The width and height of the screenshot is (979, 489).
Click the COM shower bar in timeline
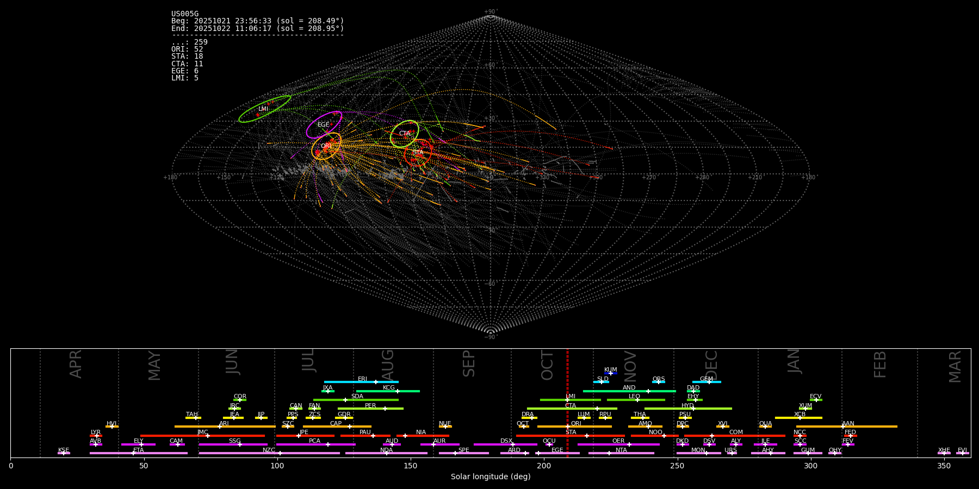click(x=735, y=435)
